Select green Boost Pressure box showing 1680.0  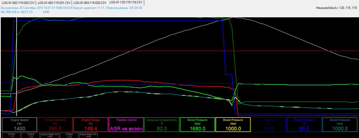(197, 124)
